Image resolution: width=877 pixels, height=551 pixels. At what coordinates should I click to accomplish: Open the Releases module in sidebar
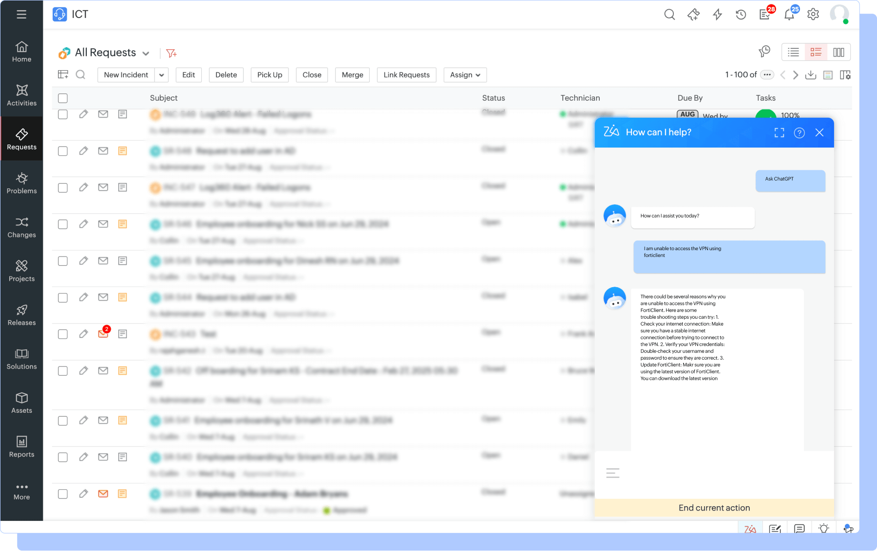coord(21,315)
